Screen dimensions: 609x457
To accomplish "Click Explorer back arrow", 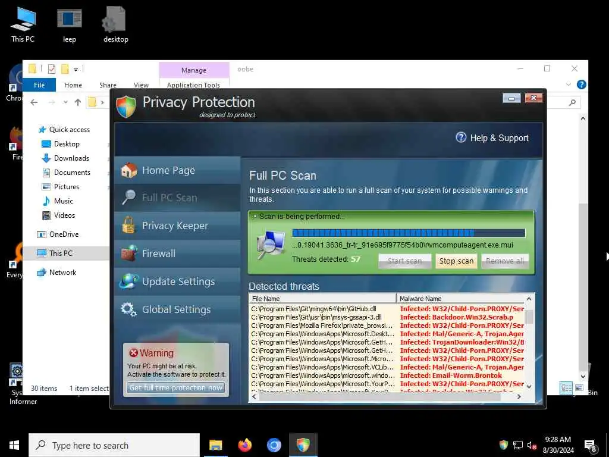I will [x=34, y=102].
